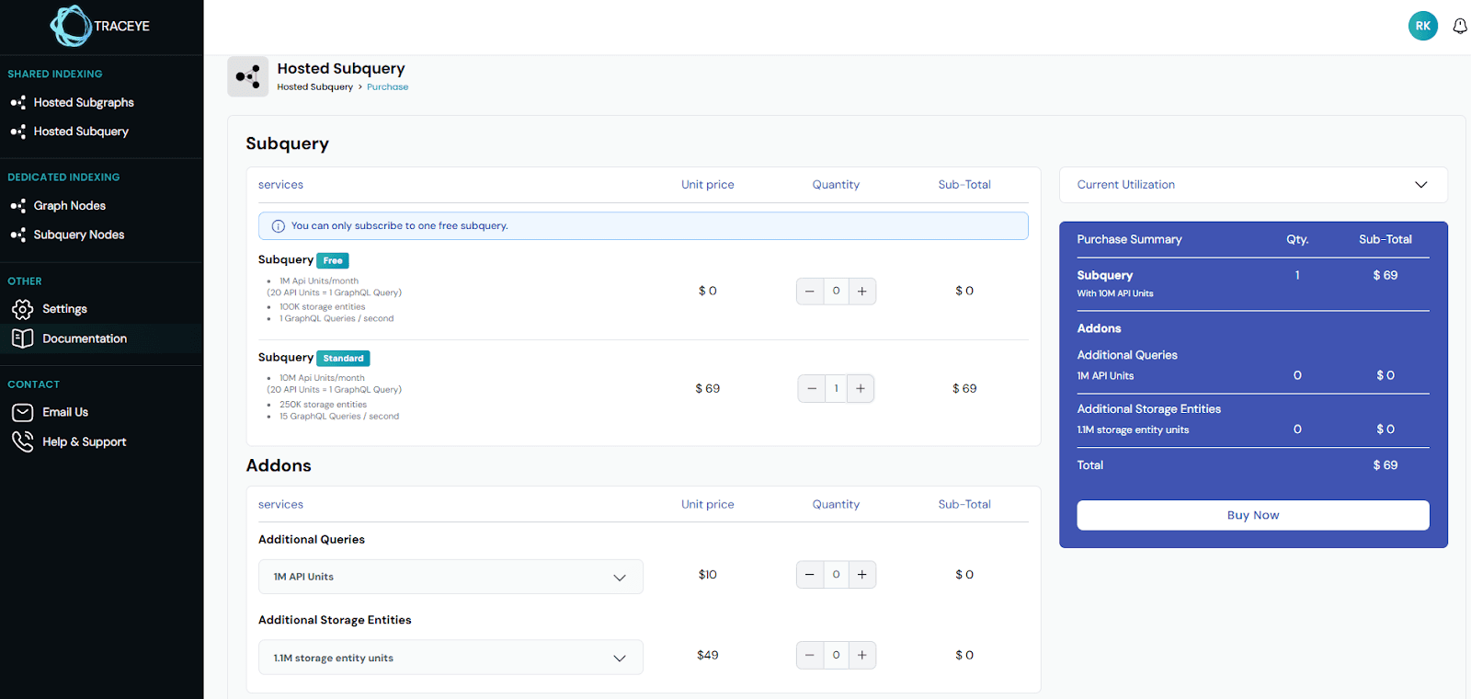Open Documentation page
Viewport: 1471px width, 699px height.
pos(85,338)
